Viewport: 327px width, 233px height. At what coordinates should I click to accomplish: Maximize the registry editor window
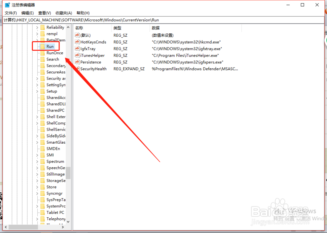pyautogui.click(x=302, y=5)
